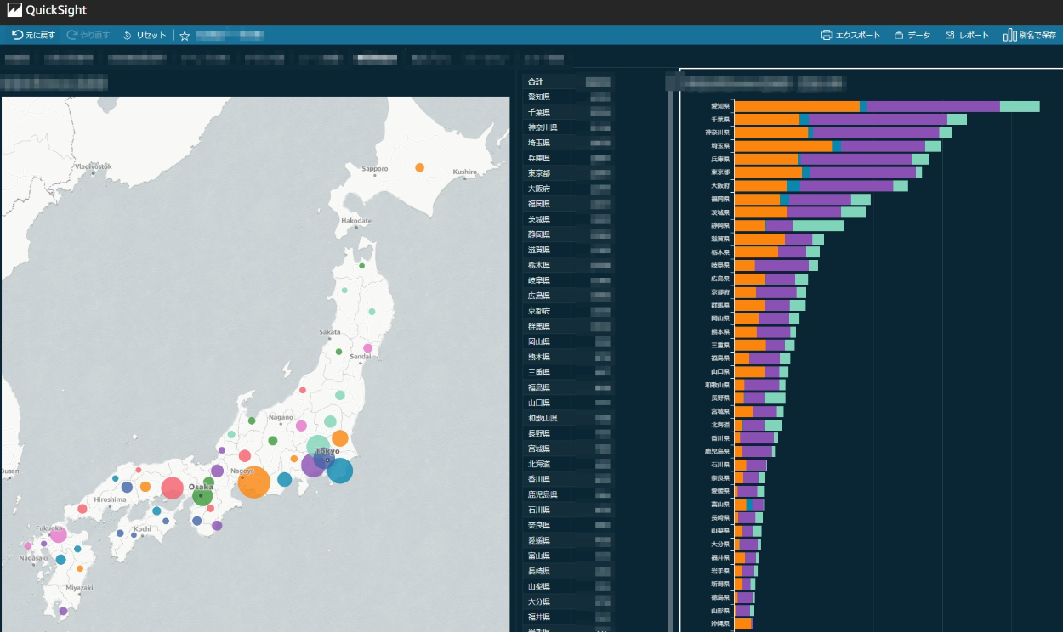Click the QuickSight logo icon
1063x632 pixels.
(x=15, y=11)
